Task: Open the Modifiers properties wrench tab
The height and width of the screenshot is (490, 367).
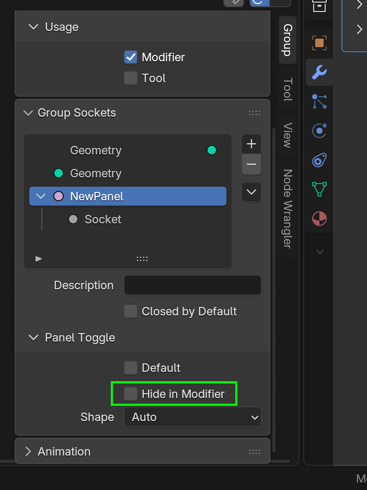Action: point(319,72)
